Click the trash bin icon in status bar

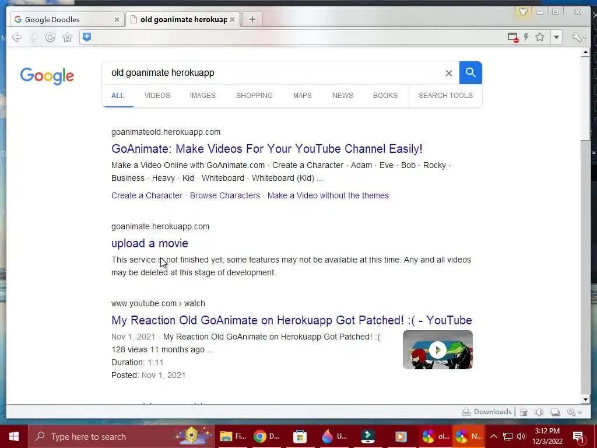[x=524, y=412]
